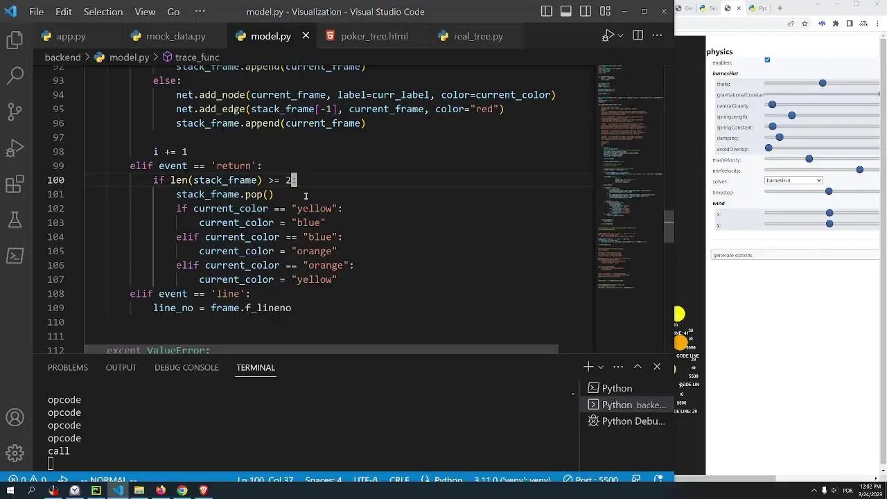
Task: Adjust the theta slider in browser
Action: coord(822,83)
